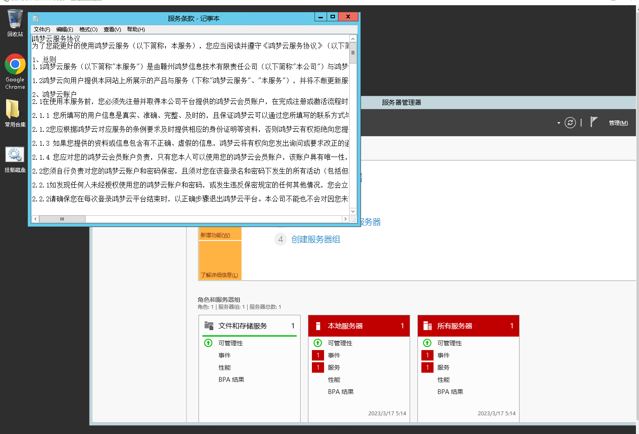
Task: Click the 服务器管理器 window title
Action: click(401, 103)
